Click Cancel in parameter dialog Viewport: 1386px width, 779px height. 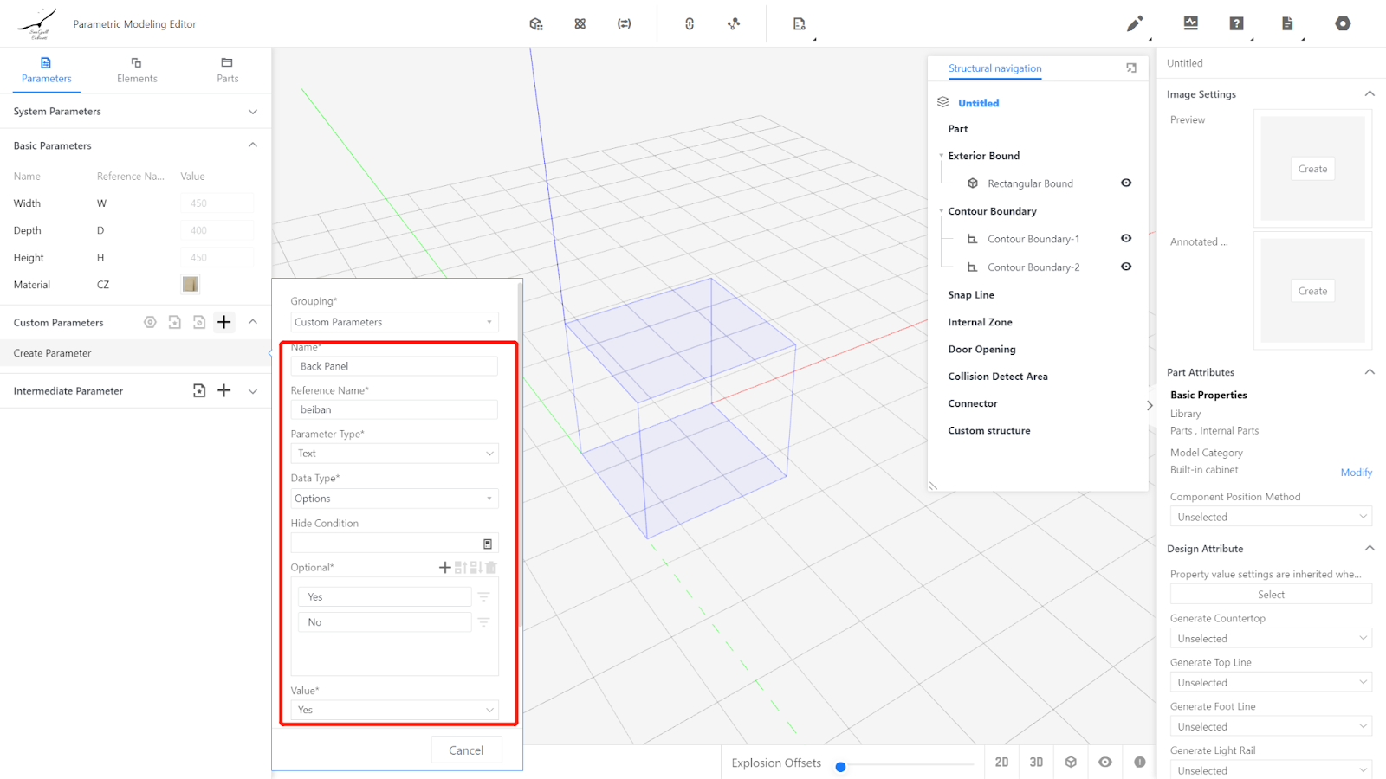(x=466, y=750)
